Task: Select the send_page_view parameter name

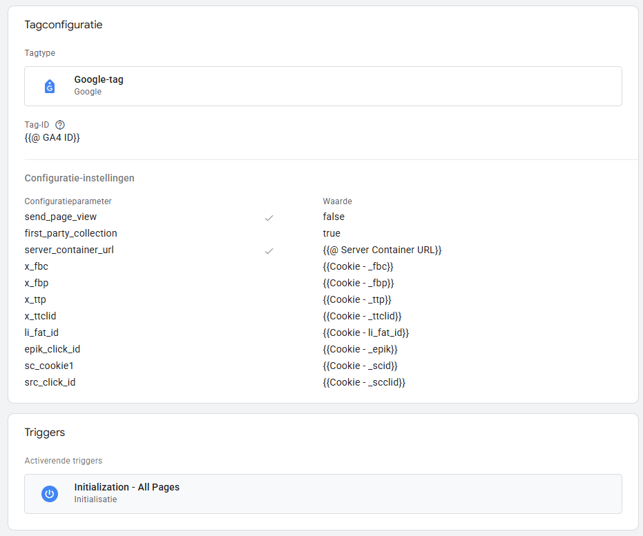Action: (61, 217)
